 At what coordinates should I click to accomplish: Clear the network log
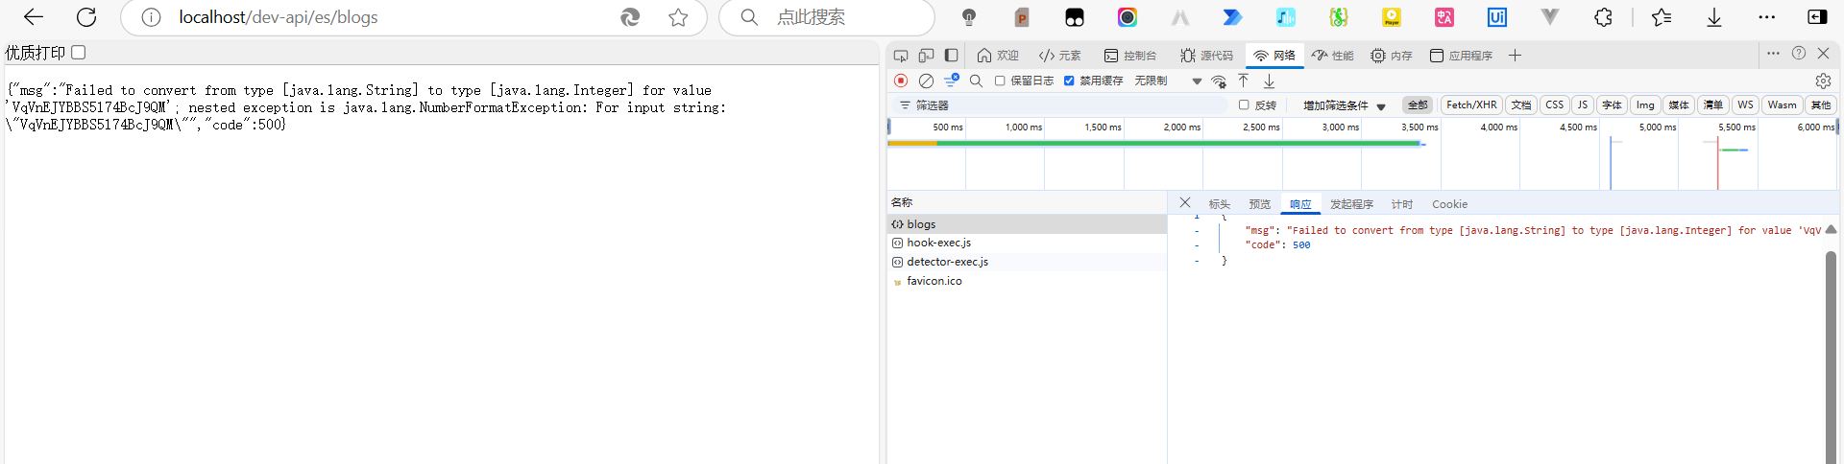(x=926, y=81)
